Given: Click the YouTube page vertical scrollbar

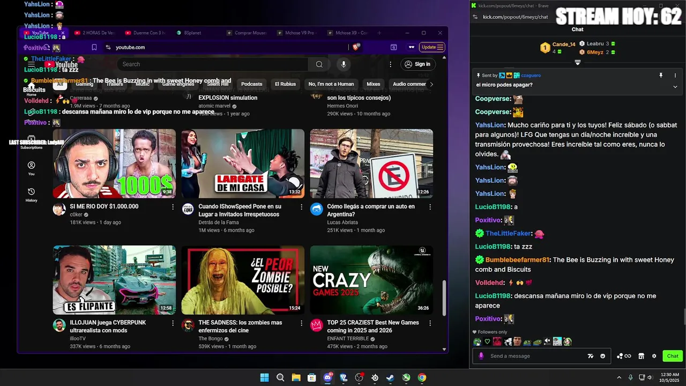Looking at the screenshot, I should click(444, 298).
